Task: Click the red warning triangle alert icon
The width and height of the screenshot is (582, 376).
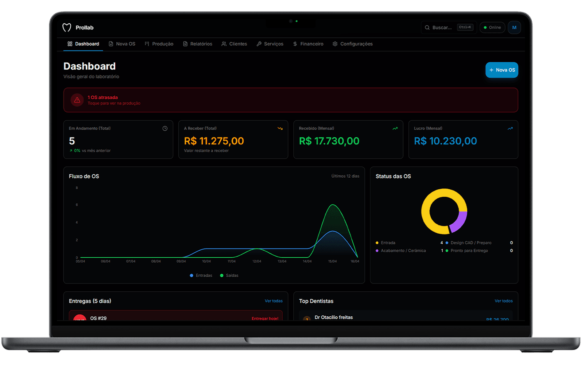Action: (77, 100)
